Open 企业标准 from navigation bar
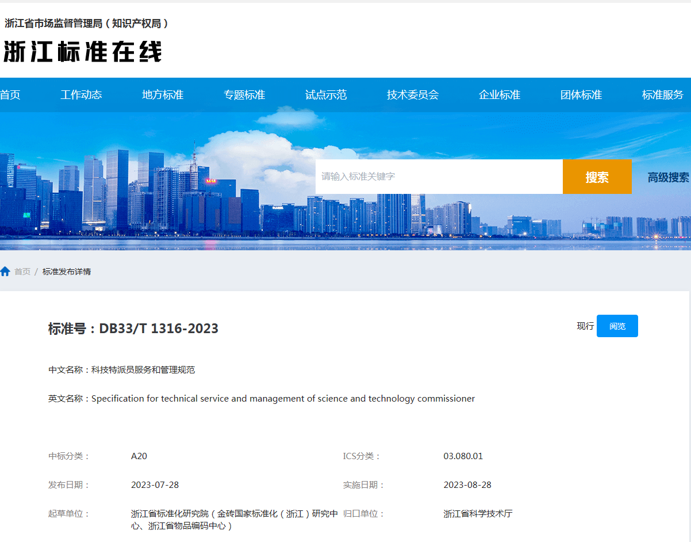The image size is (691, 542). pos(500,95)
